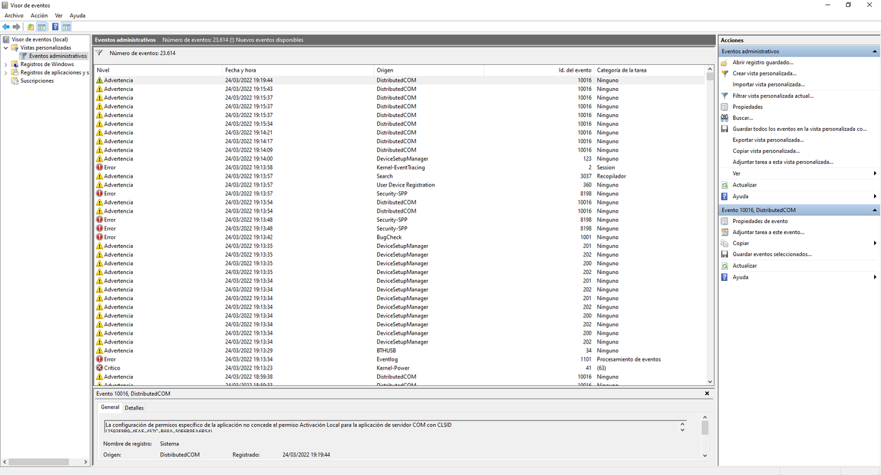Click the Propiedades icon under Eventos administrativos actions

coord(725,107)
